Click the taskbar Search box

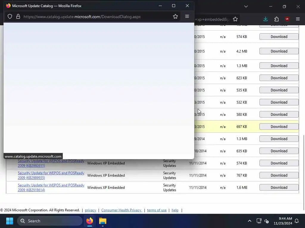(50, 221)
